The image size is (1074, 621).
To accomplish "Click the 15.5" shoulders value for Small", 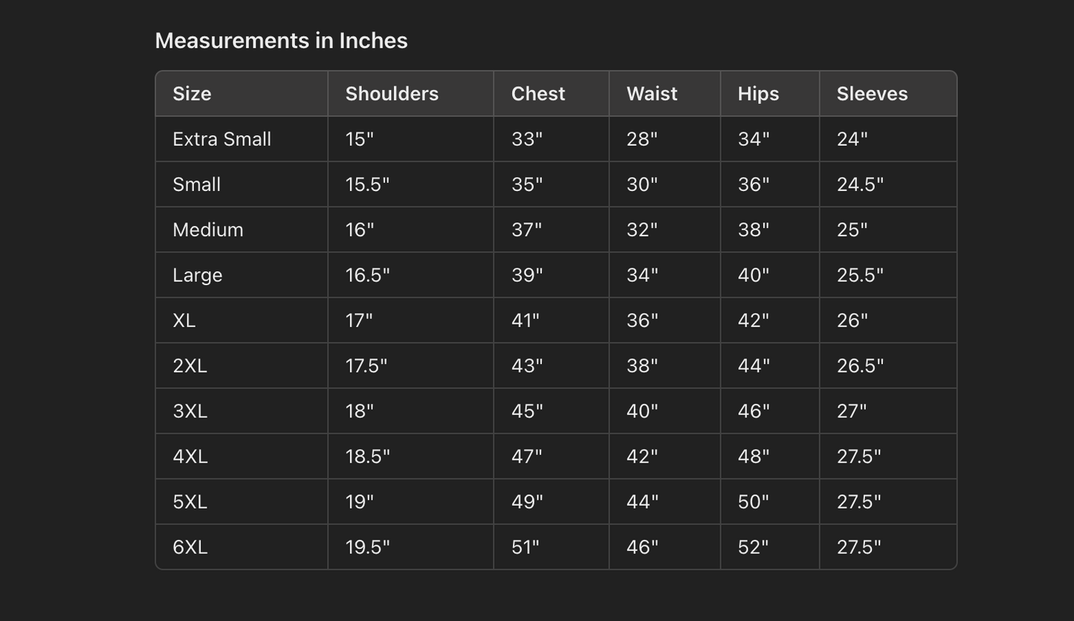I will [x=367, y=184].
